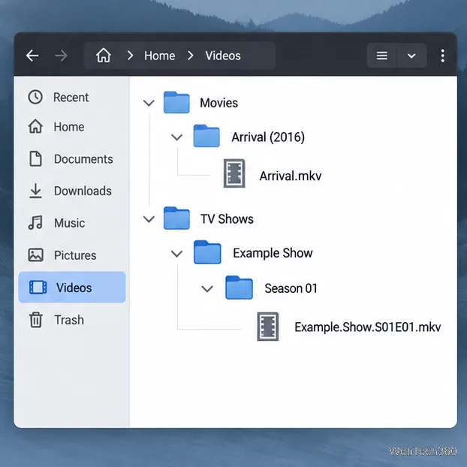Select Videos label in the sidebar
Viewport: 467px width, 467px height.
pos(74,288)
